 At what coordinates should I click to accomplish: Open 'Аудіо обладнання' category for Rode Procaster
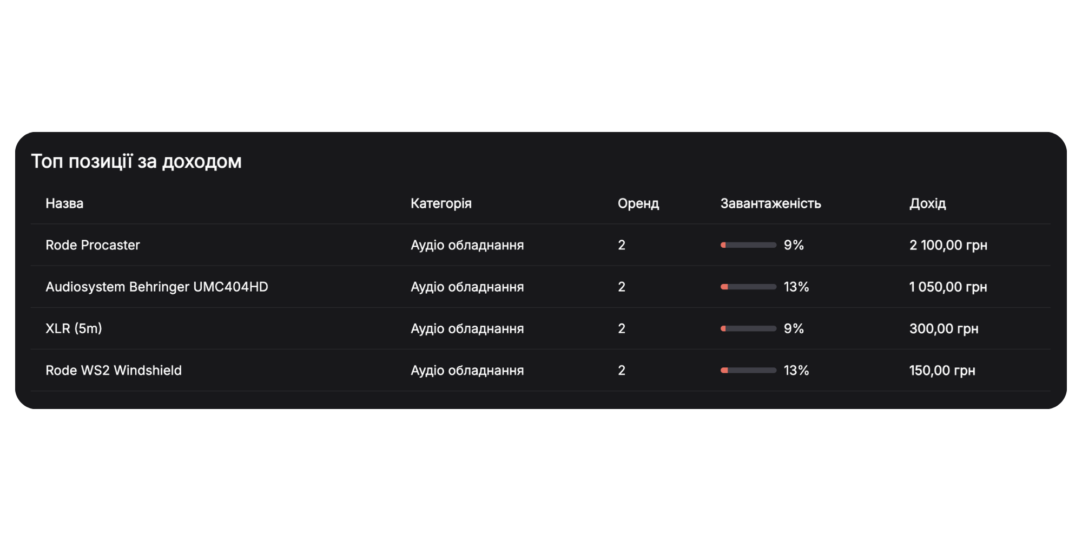click(467, 245)
